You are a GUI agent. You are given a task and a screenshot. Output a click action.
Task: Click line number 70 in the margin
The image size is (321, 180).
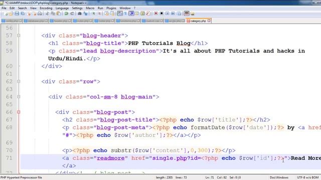coord(9,150)
